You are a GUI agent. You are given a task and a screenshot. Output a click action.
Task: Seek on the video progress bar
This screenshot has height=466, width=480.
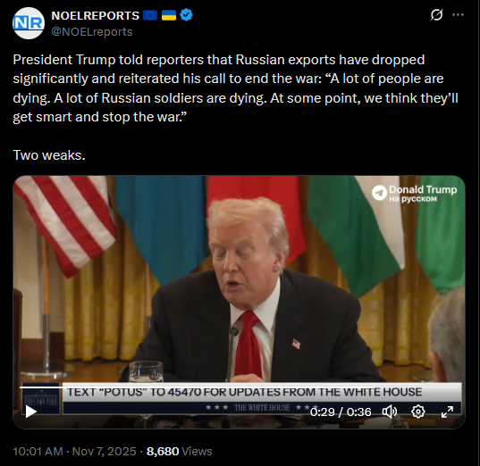240,387
